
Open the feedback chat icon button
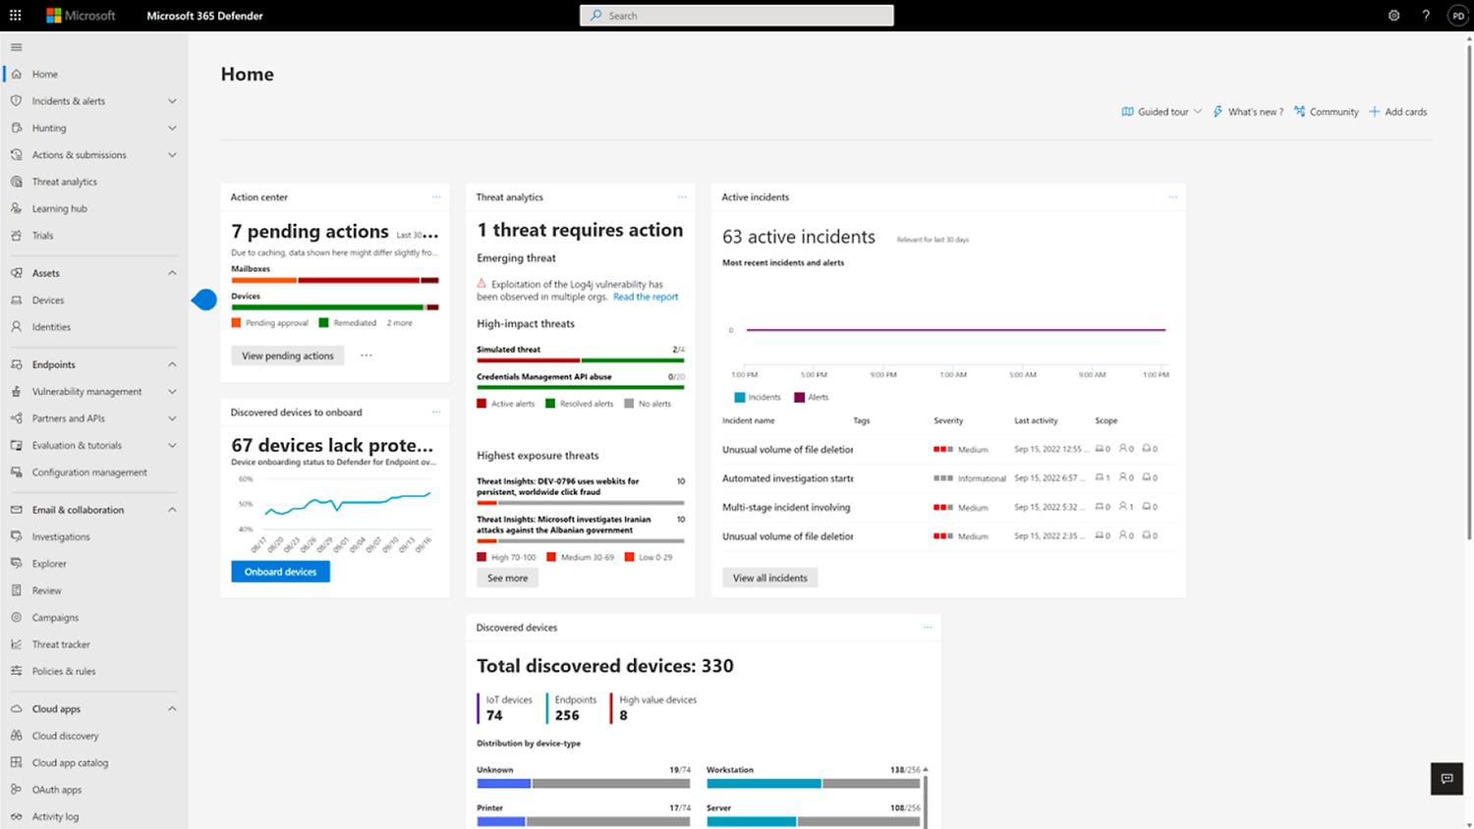pyautogui.click(x=1446, y=779)
